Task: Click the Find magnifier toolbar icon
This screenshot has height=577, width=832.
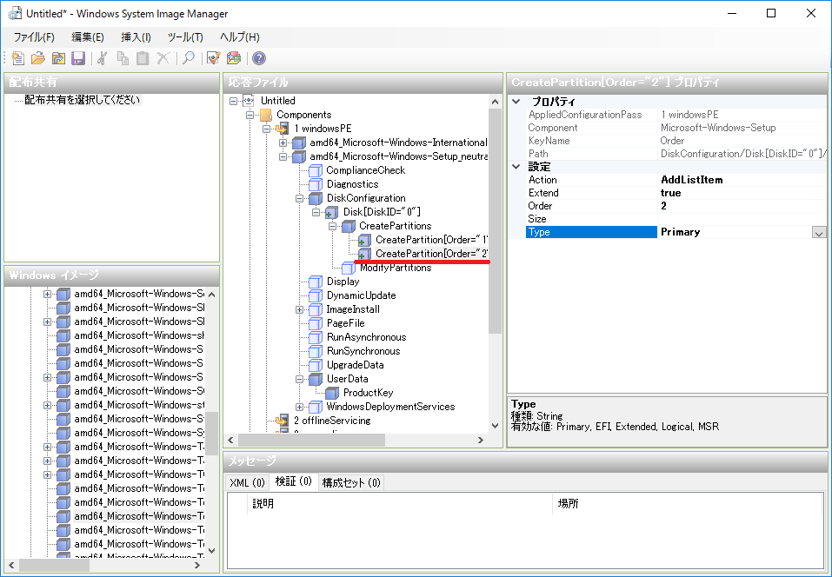Action: pyautogui.click(x=189, y=58)
